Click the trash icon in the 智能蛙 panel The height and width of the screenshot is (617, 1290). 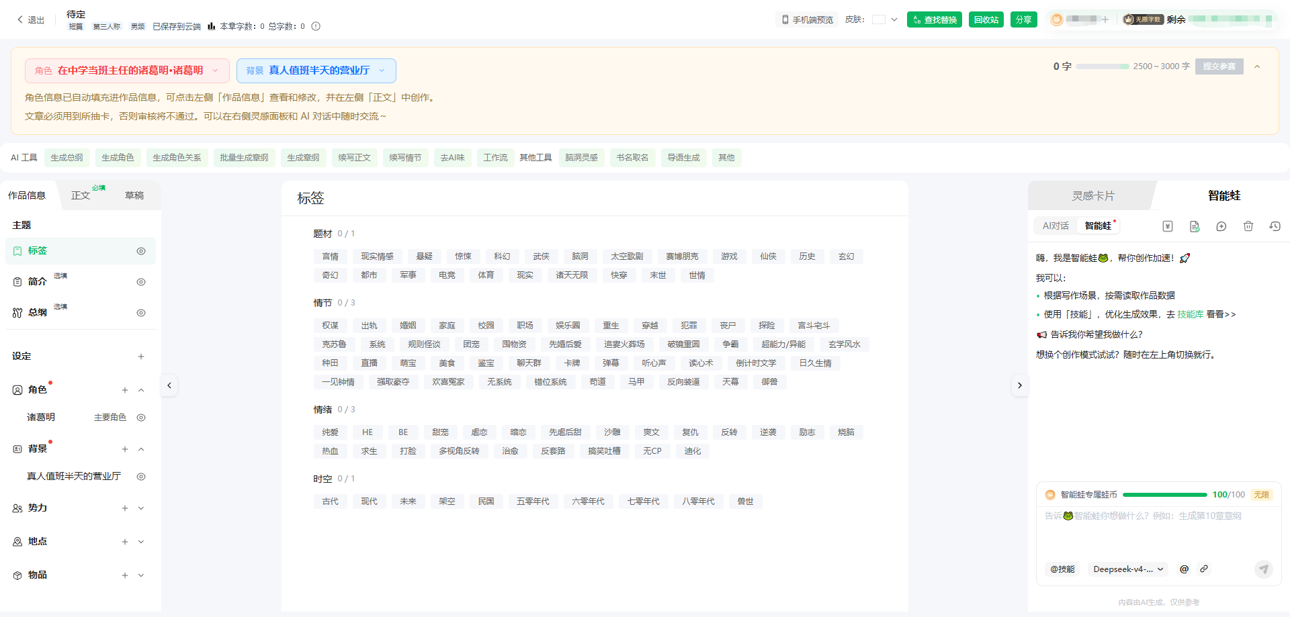pos(1248,226)
